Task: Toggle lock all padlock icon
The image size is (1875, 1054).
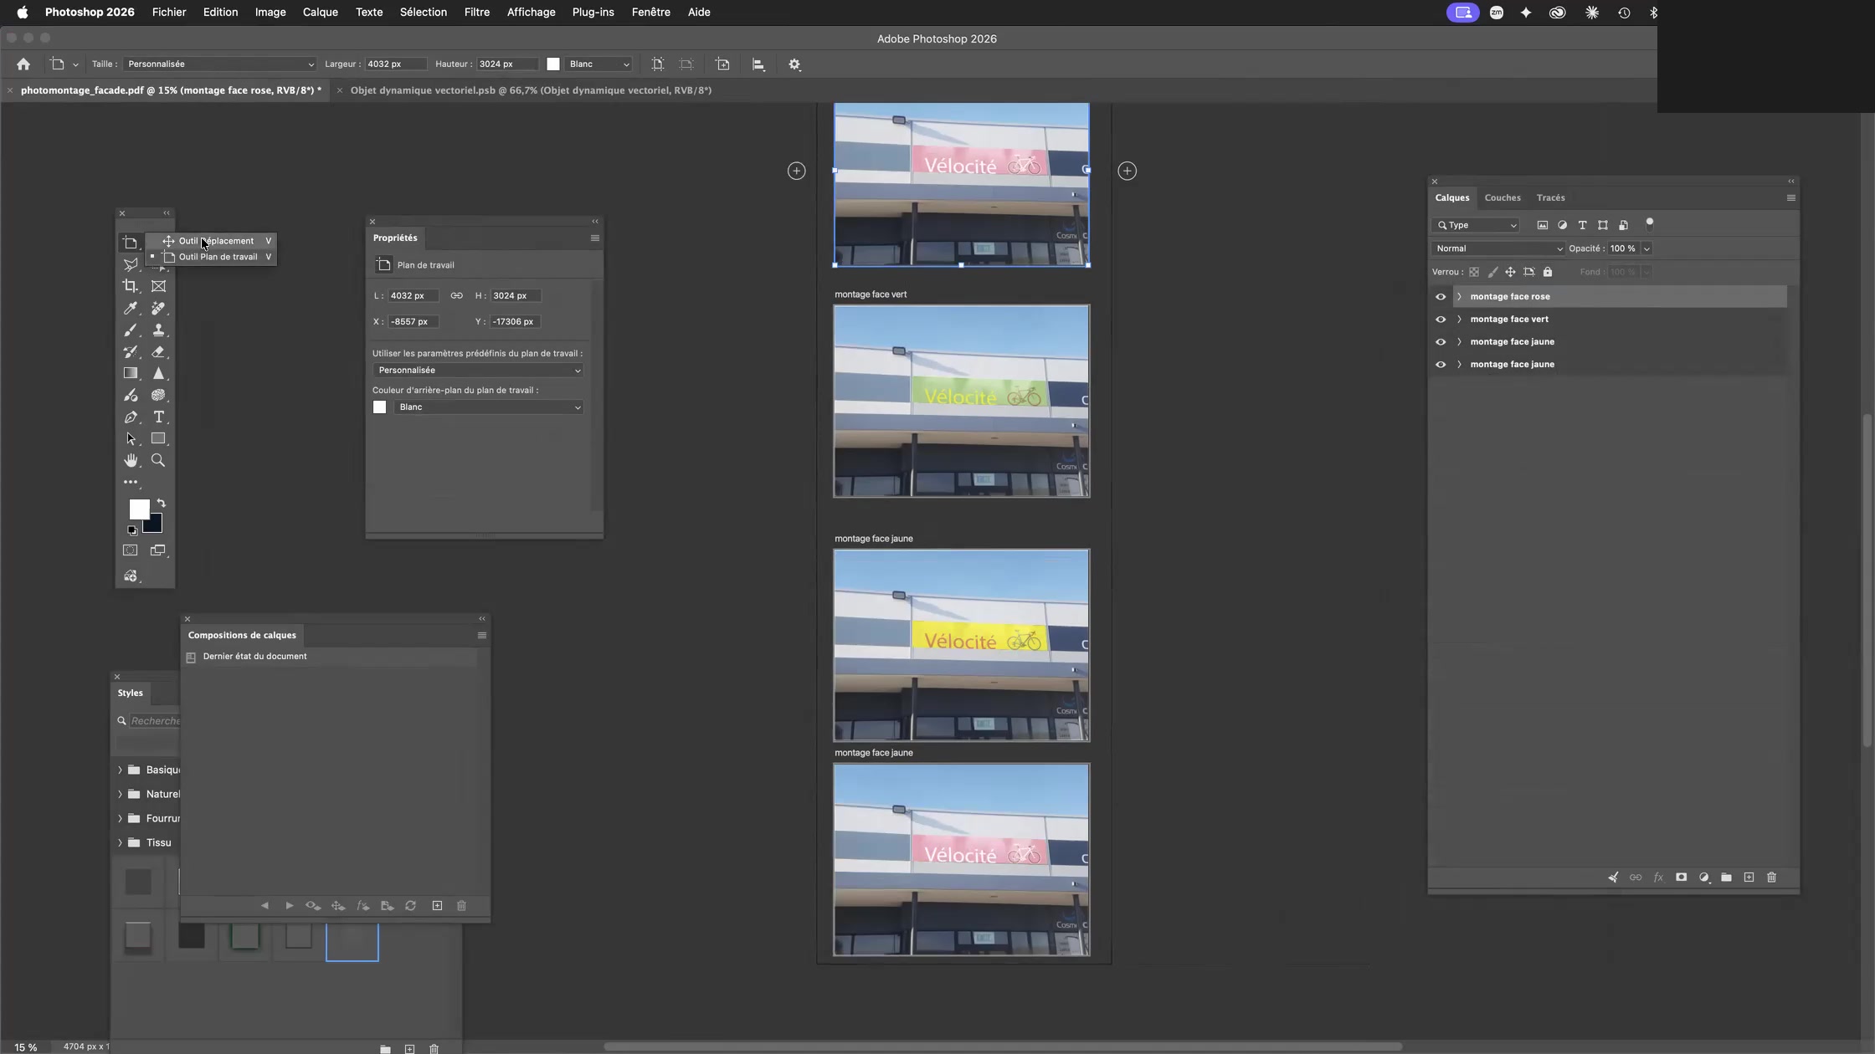Action: 1548,272
